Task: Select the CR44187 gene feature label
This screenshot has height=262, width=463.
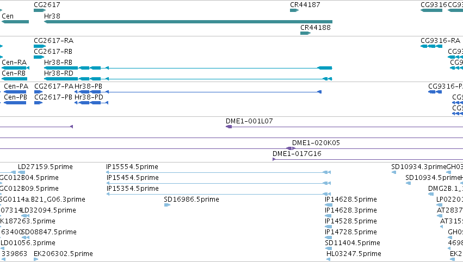Action: click(x=305, y=5)
